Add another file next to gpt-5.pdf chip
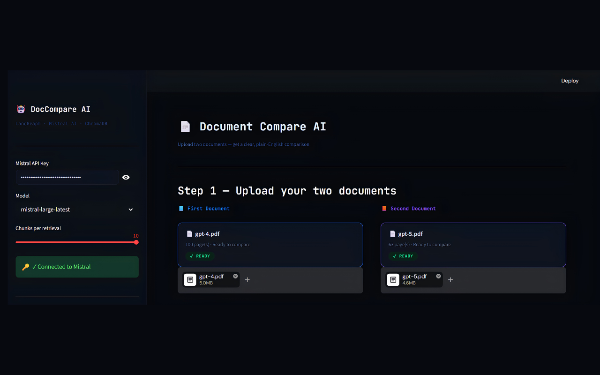The width and height of the screenshot is (600, 375). tap(450, 280)
